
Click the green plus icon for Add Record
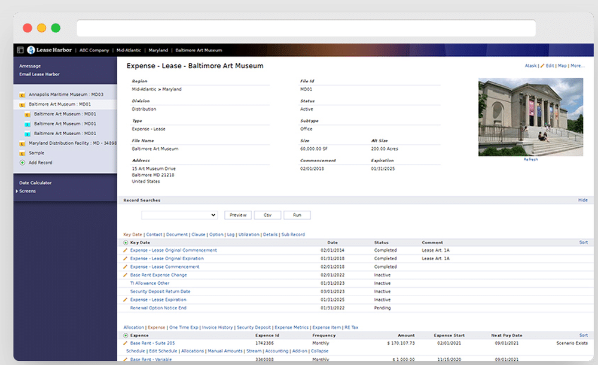coord(22,163)
